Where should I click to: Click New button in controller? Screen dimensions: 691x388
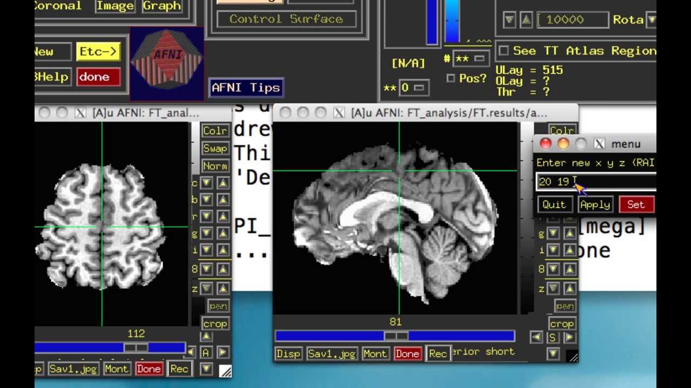(x=52, y=52)
